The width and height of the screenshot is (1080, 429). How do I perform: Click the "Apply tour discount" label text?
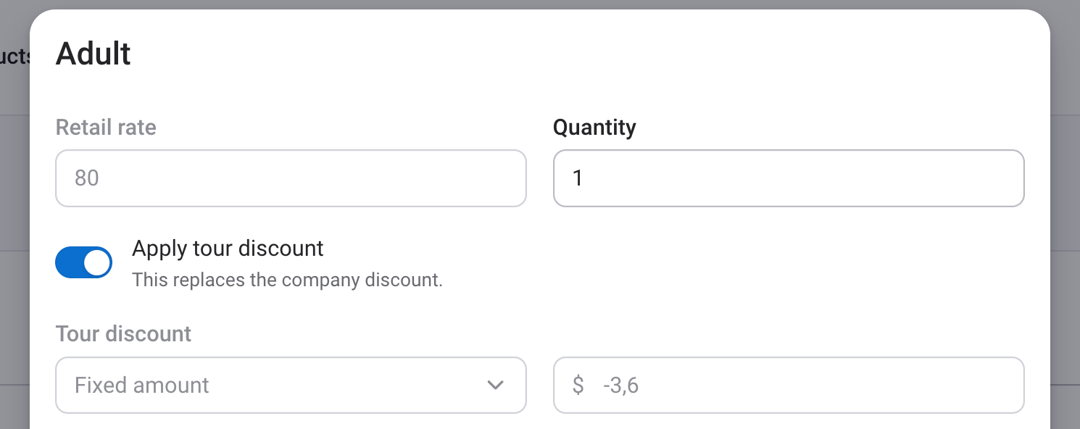pos(228,249)
